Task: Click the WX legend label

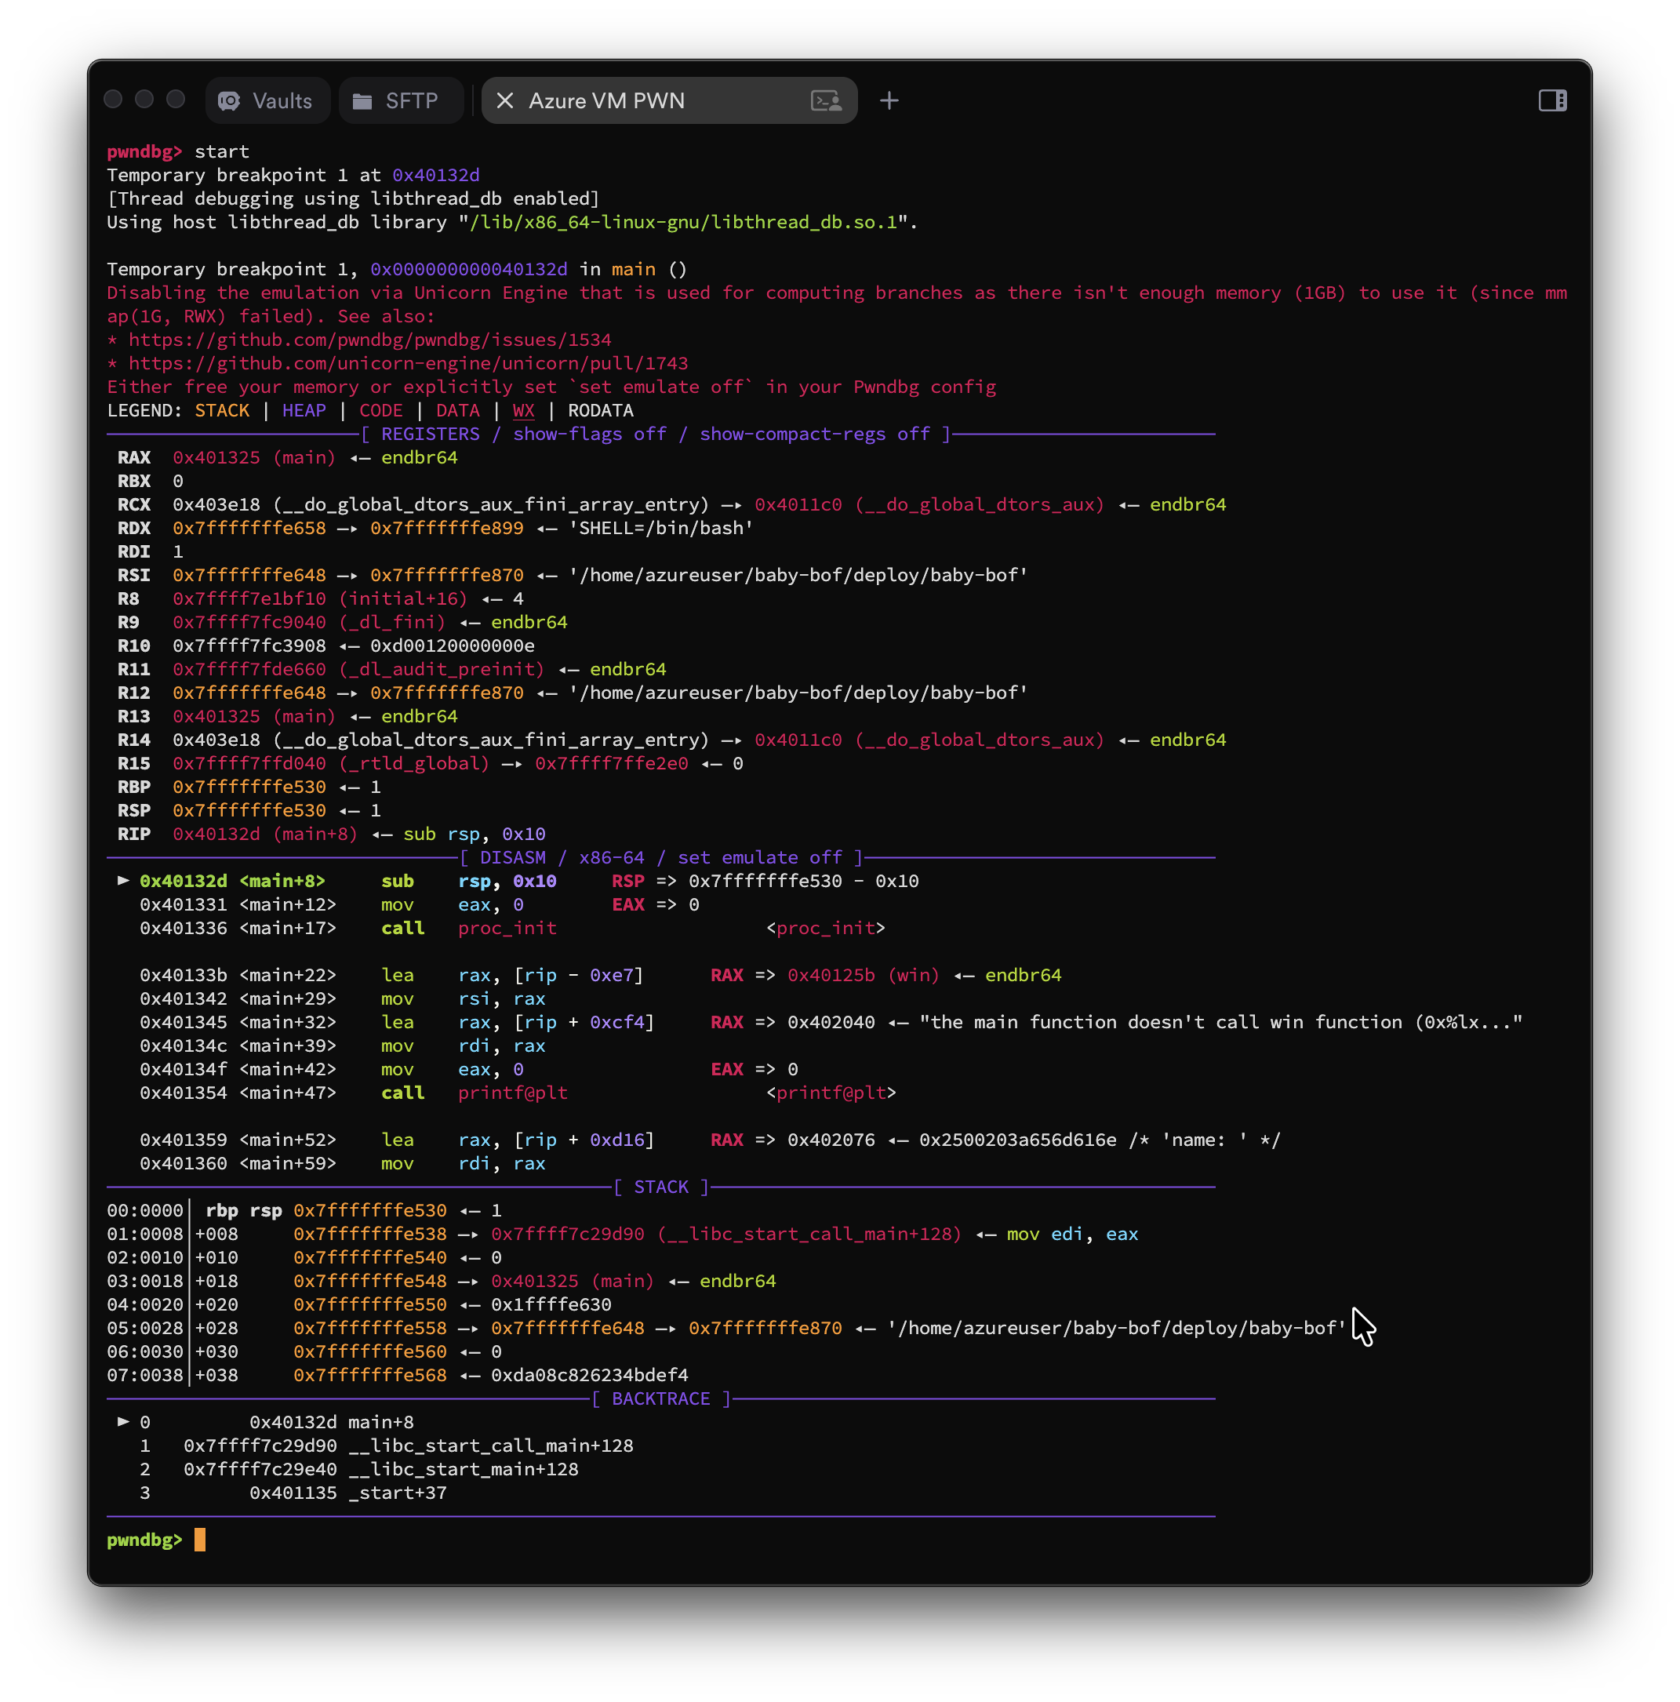Action: [x=523, y=410]
